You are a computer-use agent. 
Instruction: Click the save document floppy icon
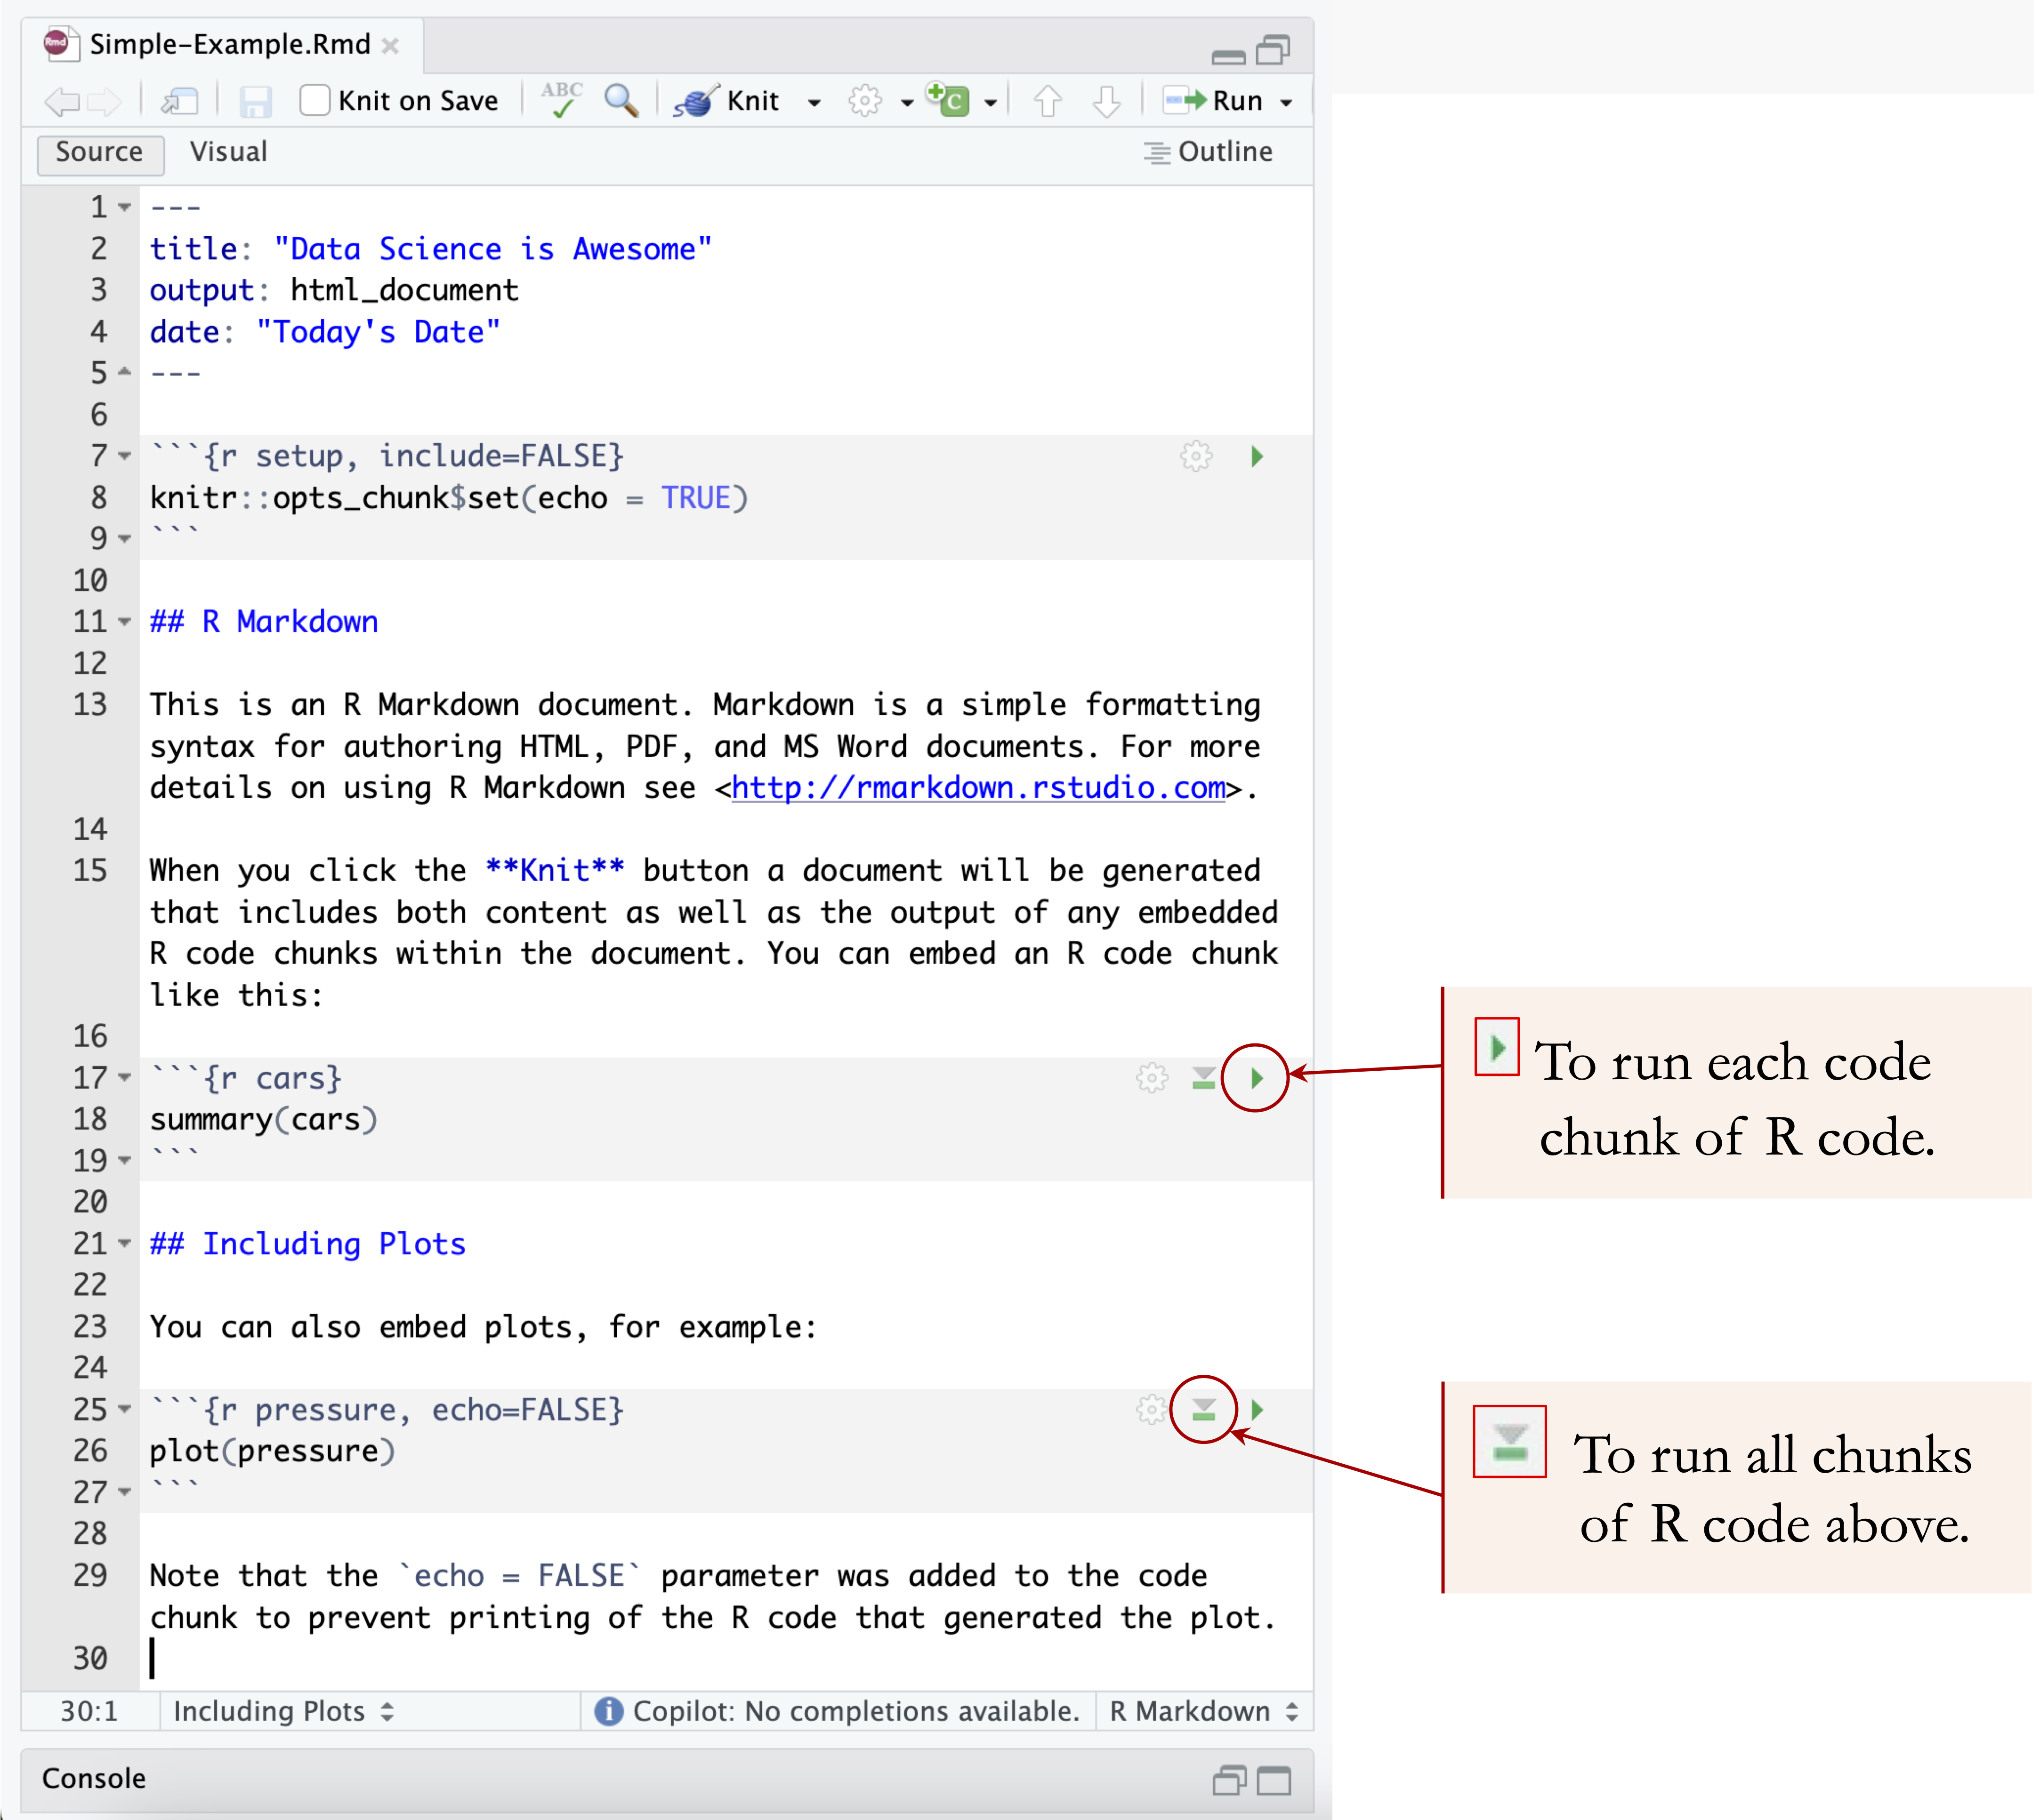coord(255,101)
